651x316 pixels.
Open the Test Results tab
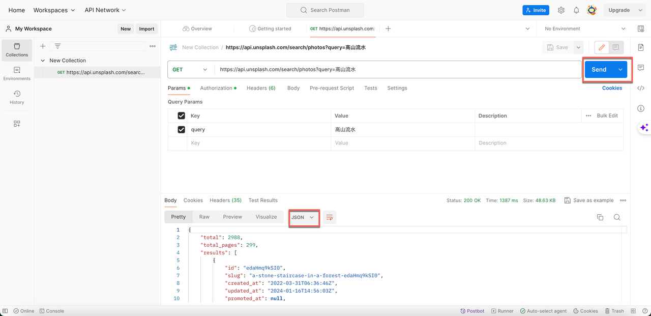click(x=263, y=200)
